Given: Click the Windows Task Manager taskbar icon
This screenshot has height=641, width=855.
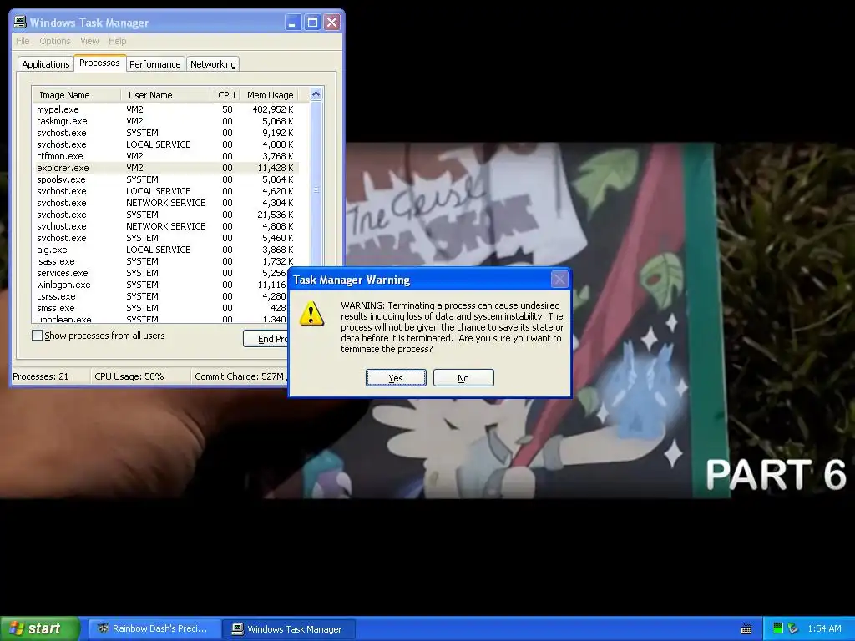Looking at the screenshot, I should 237,629.
